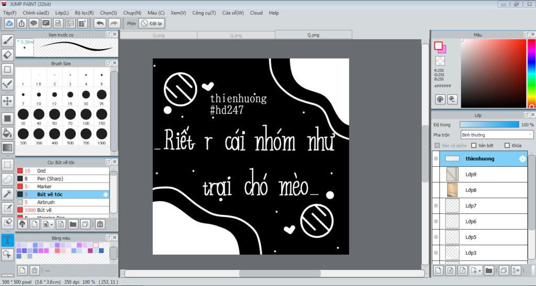Select the Fill rectangle tool

pyautogui.click(x=7, y=119)
